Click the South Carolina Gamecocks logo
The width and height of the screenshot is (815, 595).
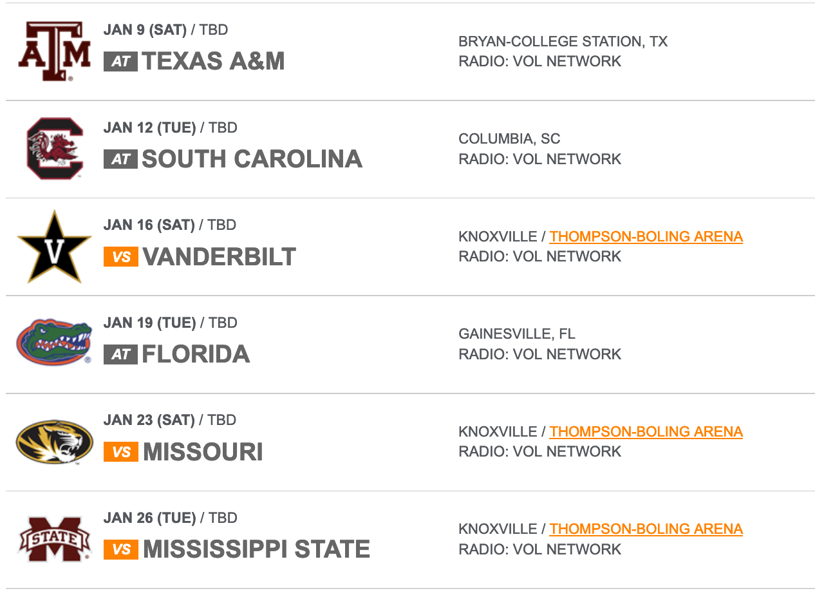pos(55,149)
